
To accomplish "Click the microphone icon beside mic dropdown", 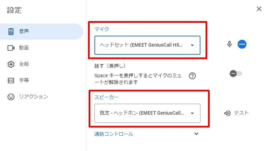I will point(229,44).
